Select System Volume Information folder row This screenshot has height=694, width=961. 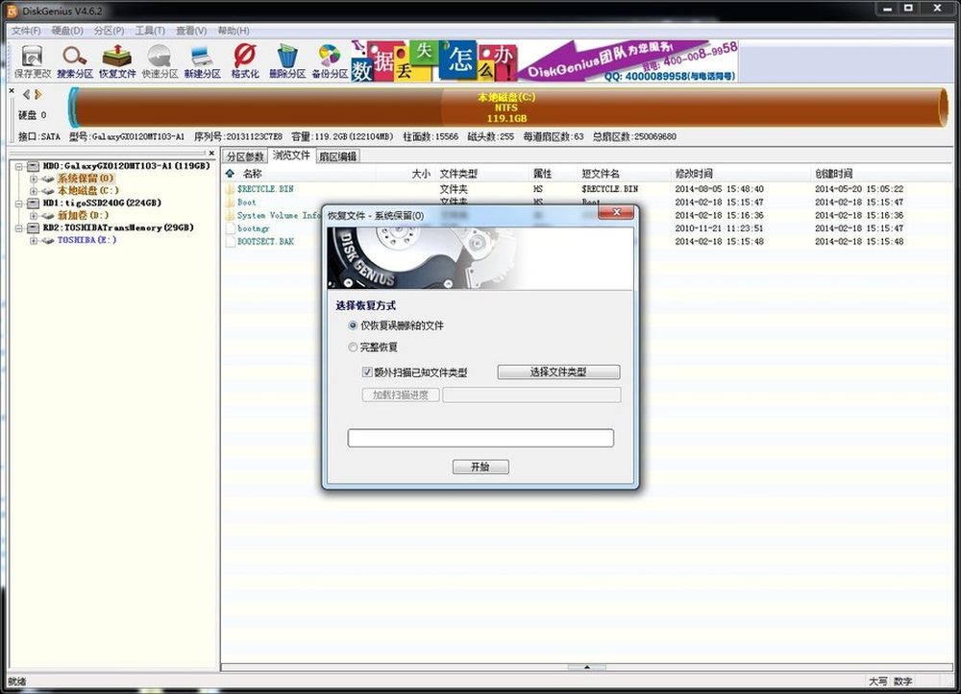(x=279, y=215)
